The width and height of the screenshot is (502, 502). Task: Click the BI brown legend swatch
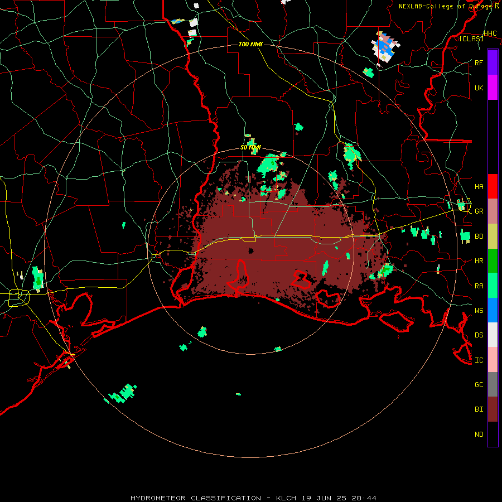click(x=493, y=409)
